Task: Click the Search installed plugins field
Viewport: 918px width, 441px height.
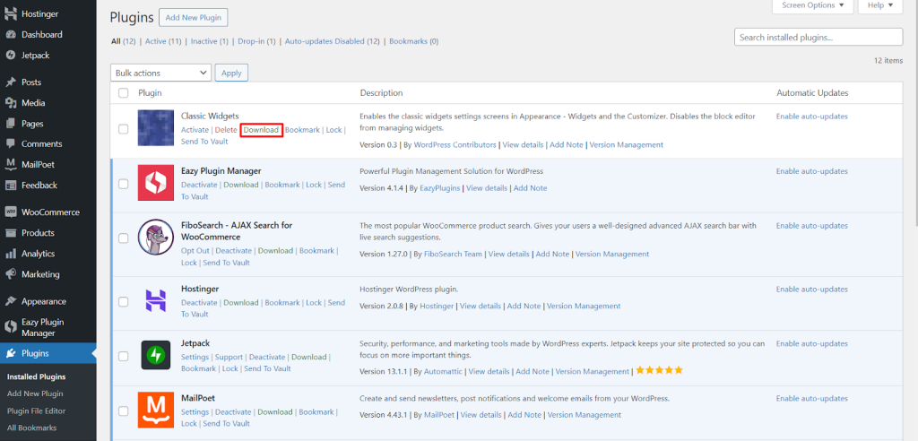Action: pyautogui.click(x=818, y=37)
